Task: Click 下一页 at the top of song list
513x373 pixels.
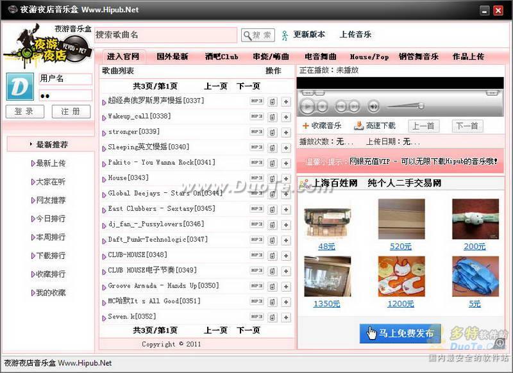Action: coord(248,86)
